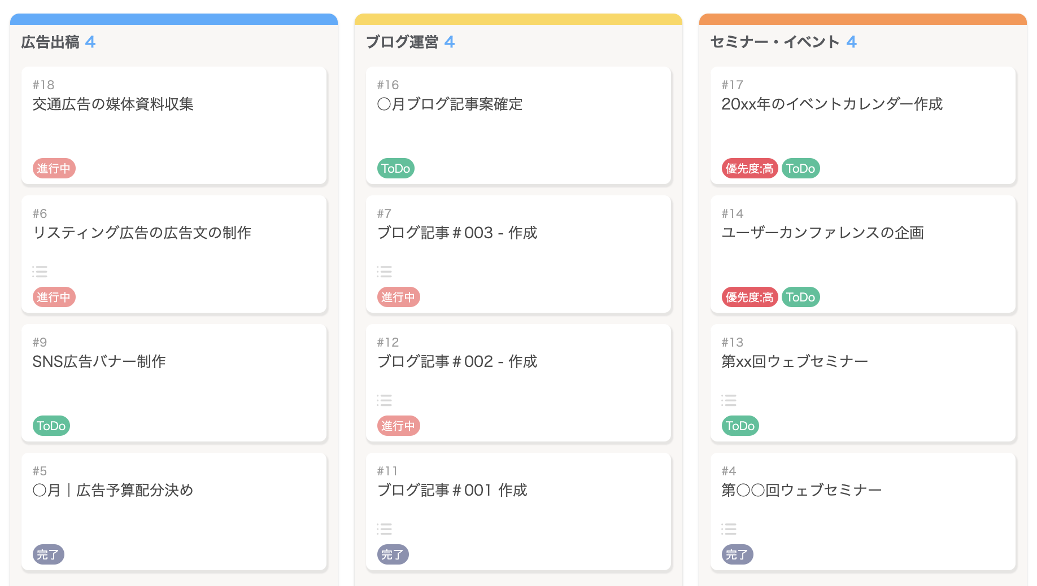Screen dimensions: 1037x586
Task: Click 完了 tag on card #11
Action: pyautogui.click(x=393, y=554)
